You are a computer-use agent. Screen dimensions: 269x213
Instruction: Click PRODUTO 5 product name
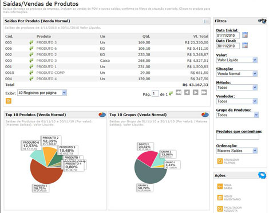click(x=46, y=42)
